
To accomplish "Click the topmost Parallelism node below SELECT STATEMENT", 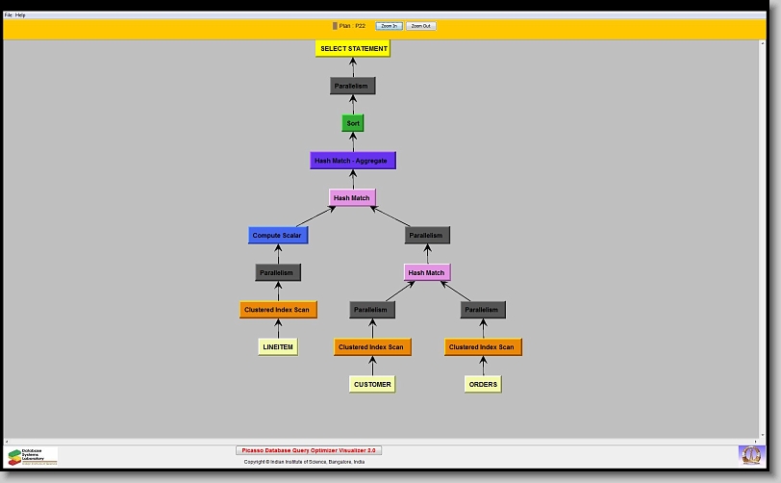I will click(352, 86).
